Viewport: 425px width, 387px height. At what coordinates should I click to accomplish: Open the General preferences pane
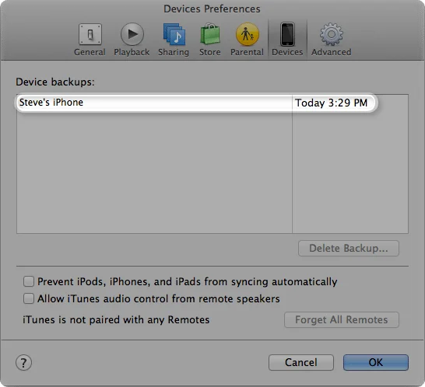[x=90, y=40]
